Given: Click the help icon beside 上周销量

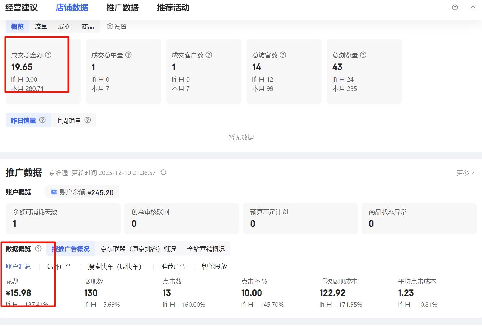Looking at the screenshot, I should 88,120.
